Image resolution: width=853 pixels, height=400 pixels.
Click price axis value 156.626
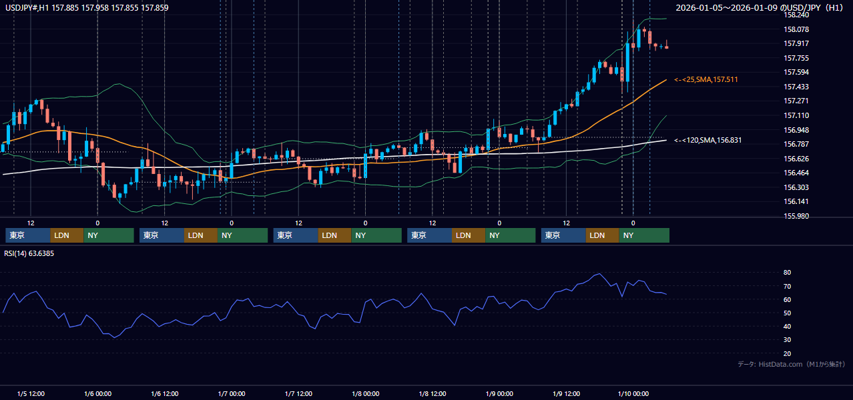click(x=796, y=159)
